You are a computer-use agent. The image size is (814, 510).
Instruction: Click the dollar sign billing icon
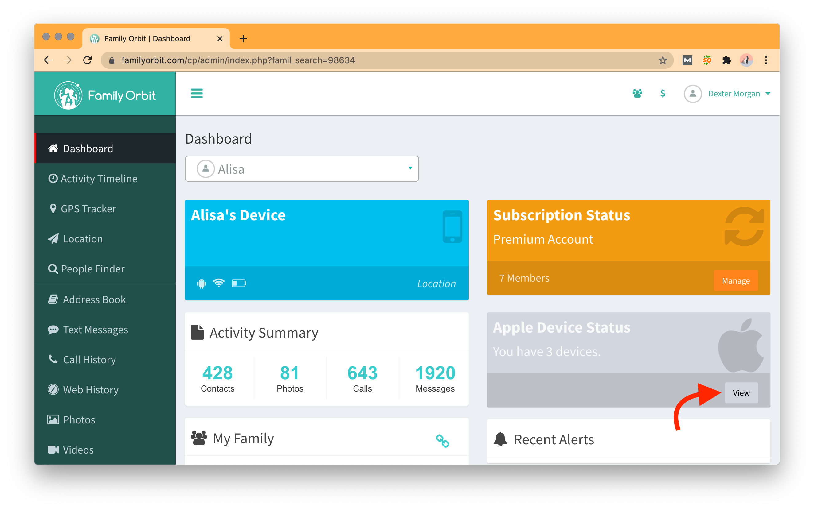click(662, 93)
